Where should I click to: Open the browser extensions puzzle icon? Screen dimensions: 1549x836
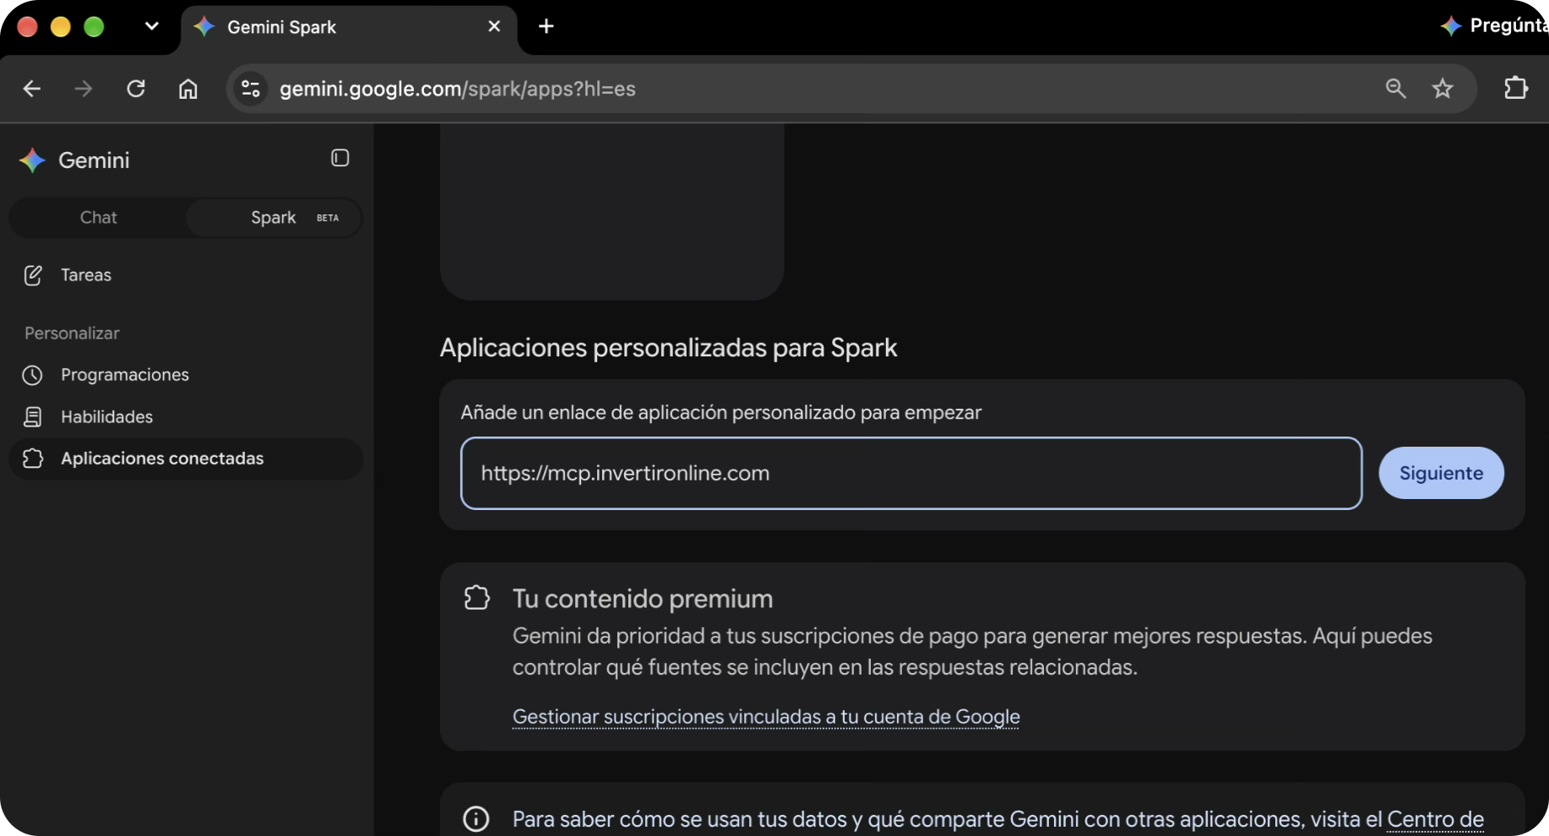1516,88
